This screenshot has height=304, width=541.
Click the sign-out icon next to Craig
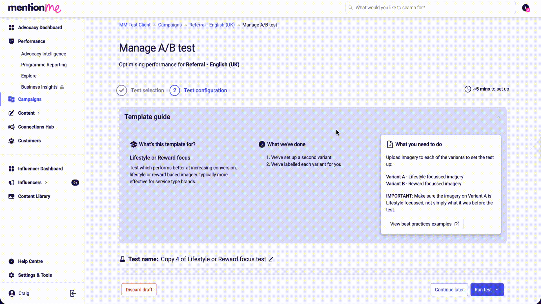pyautogui.click(x=72, y=293)
